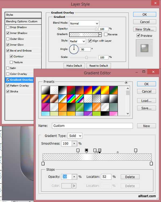
Task: Enable the Texture checkbox
Action: 11,62
